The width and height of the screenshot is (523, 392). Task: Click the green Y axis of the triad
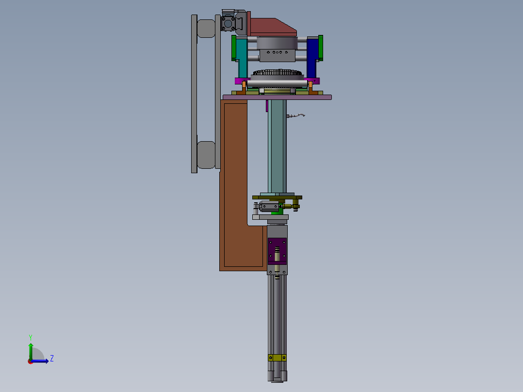pos(31,351)
